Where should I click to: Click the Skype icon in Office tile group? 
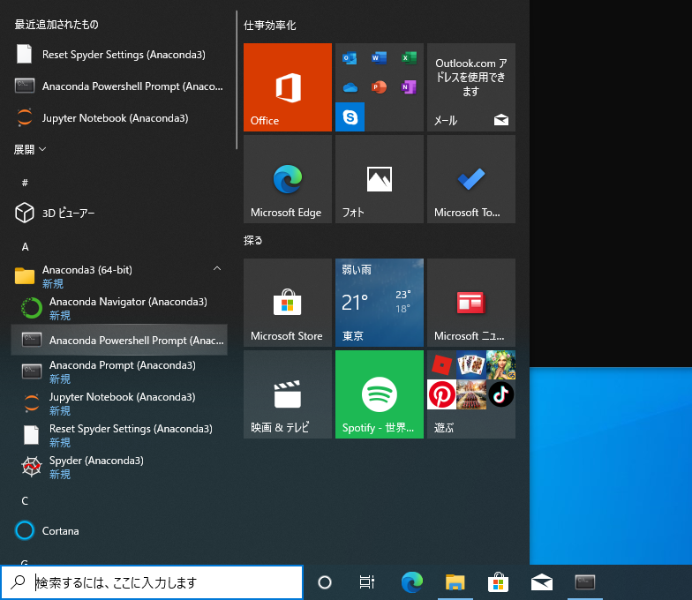pyautogui.click(x=350, y=116)
